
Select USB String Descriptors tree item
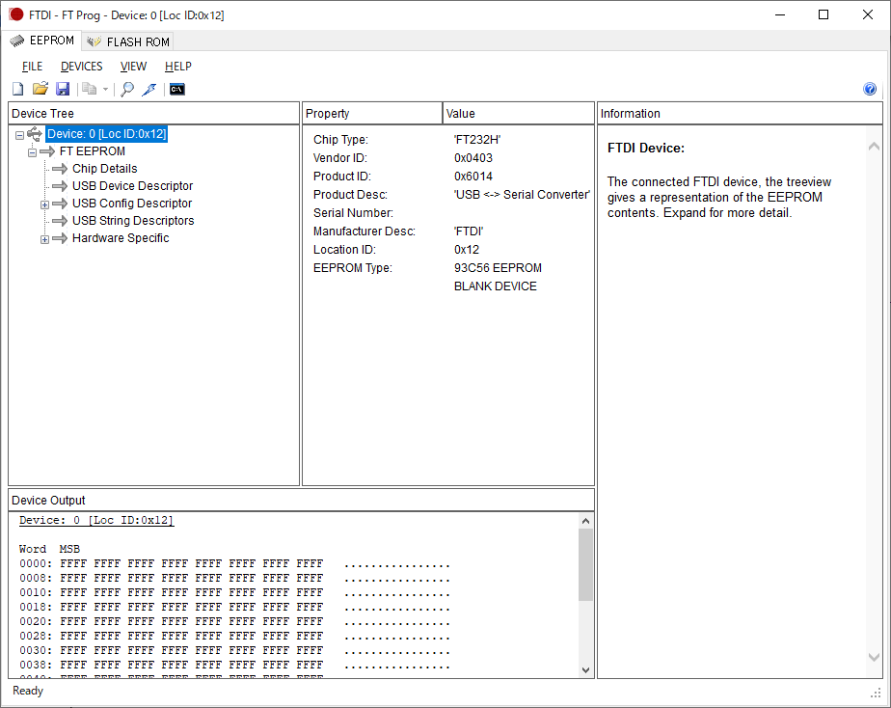[x=132, y=221]
